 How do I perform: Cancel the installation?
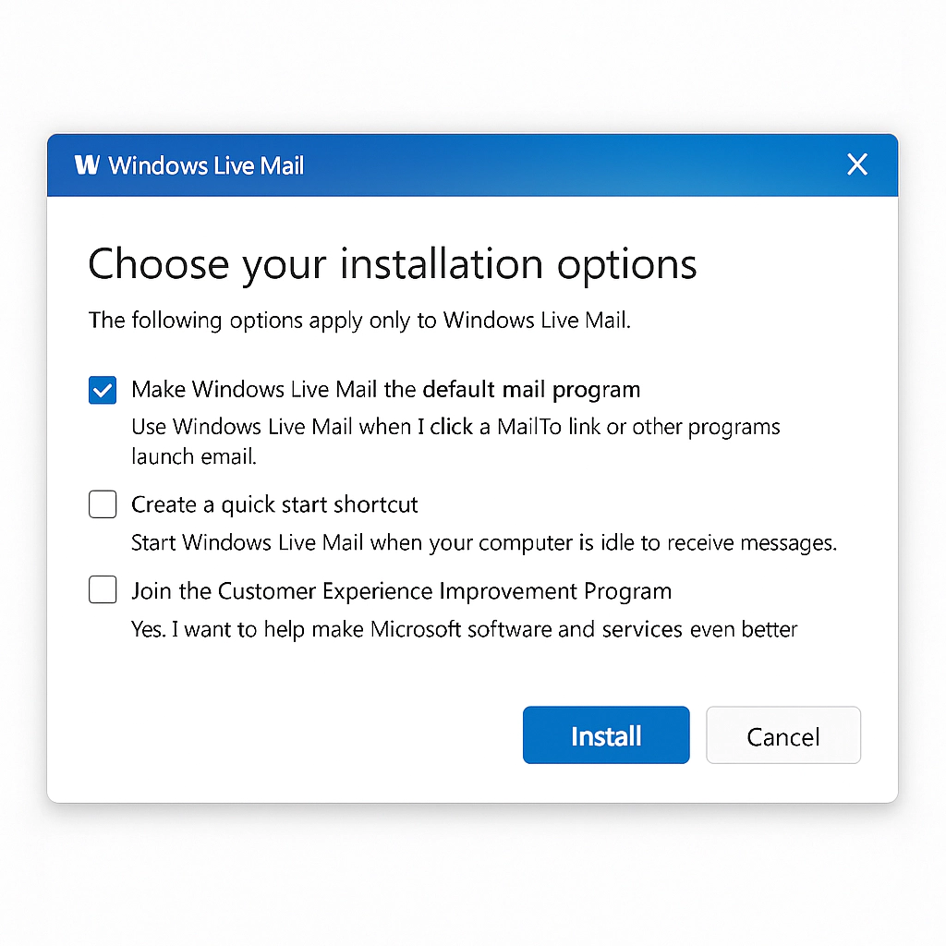point(782,735)
